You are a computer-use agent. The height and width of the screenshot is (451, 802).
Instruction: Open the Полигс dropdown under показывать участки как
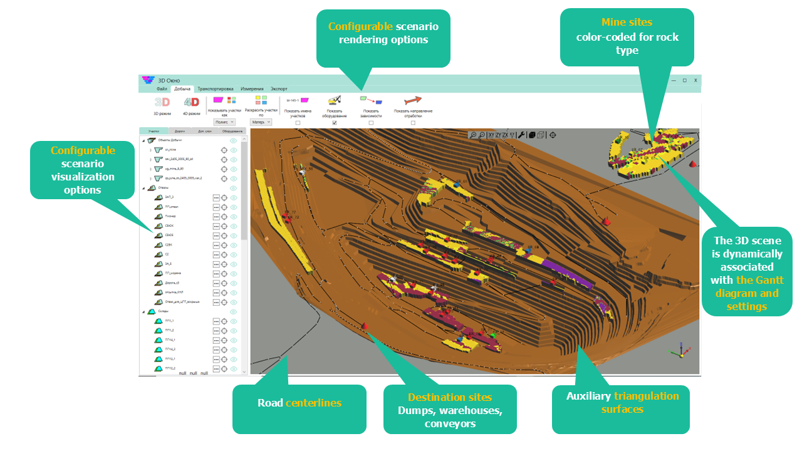224,122
